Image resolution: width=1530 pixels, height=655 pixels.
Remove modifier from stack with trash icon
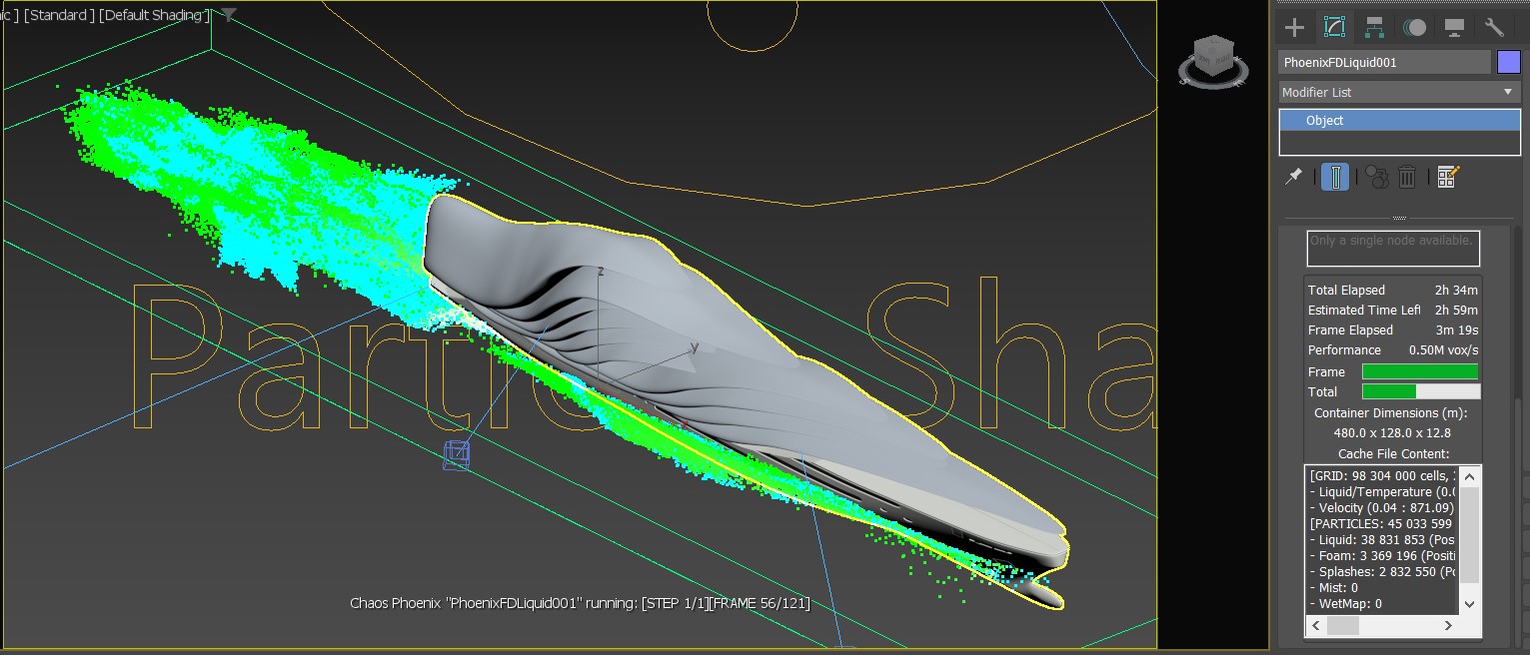(x=1408, y=177)
